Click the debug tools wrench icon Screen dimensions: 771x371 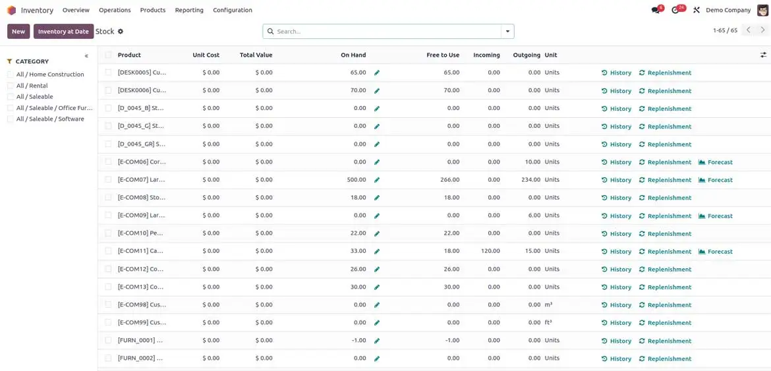pyautogui.click(x=697, y=11)
